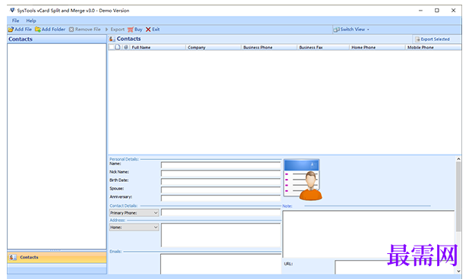The image size is (472, 279).
Task: Click the Export arrow icon in toolbar
Action: (106, 30)
